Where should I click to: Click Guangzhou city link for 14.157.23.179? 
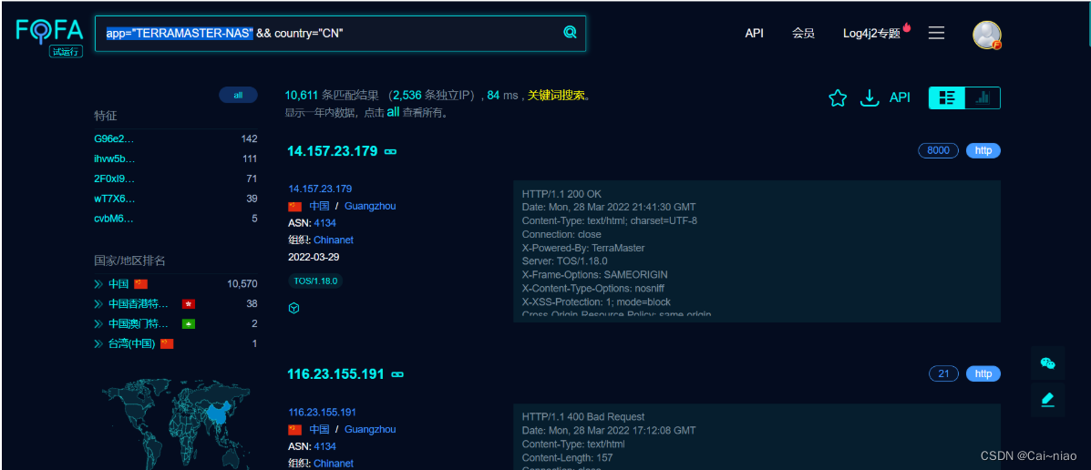coord(370,206)
